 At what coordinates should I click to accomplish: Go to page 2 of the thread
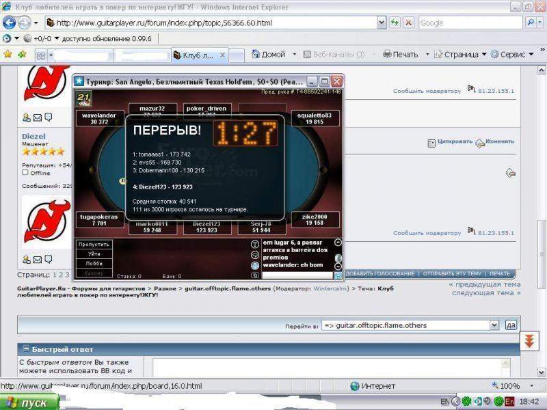pos(61,275)
